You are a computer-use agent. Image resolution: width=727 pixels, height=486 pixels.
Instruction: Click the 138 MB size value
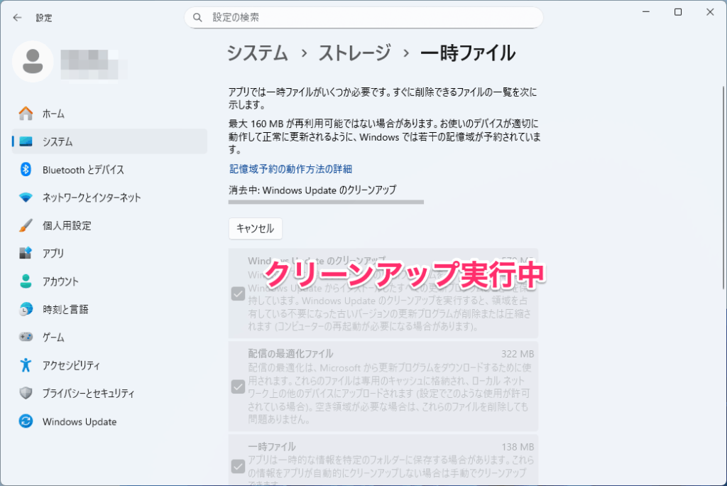point(518,447)
